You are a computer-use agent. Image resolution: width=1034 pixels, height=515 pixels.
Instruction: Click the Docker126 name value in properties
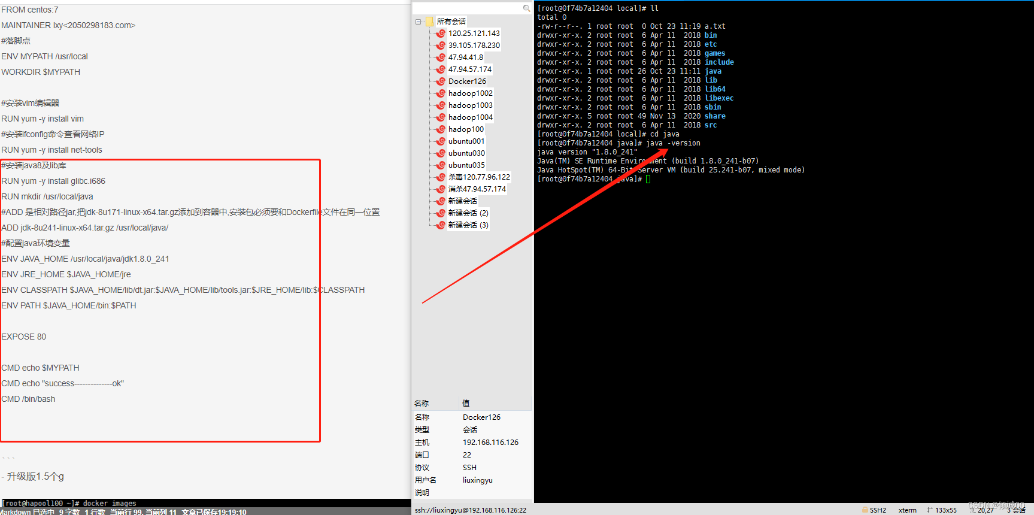pyautogui.click(x=481, y=417)
